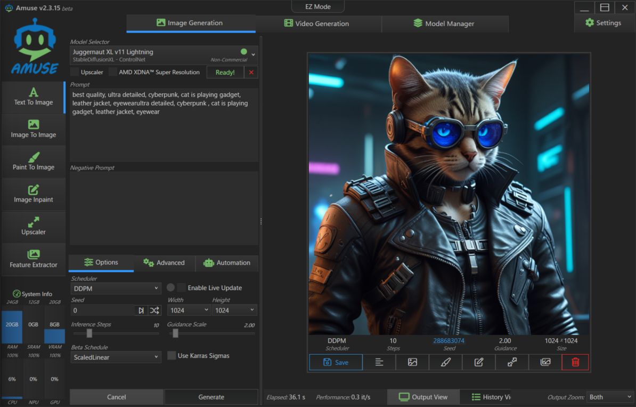Select the Paint To Image tool

click(x=33, y=162)
